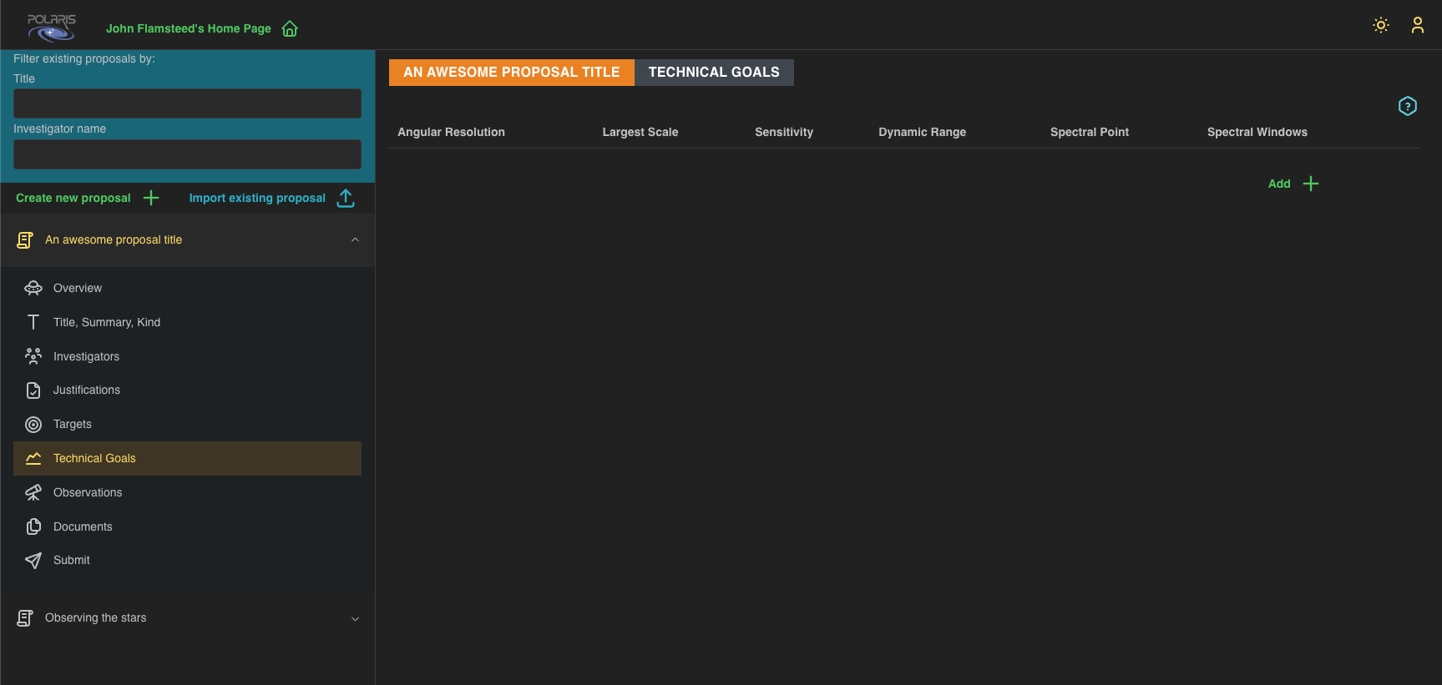Click Spectral Point column header
Screen dimensions: 1442x685
click(1090, 132)
